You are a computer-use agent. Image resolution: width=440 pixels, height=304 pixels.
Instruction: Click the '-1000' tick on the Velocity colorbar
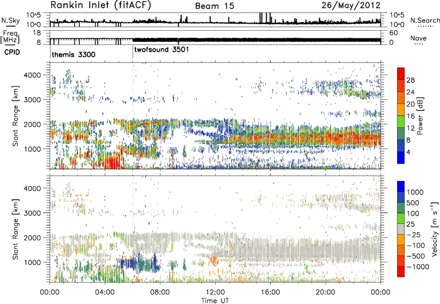click(x=417, y=267)
